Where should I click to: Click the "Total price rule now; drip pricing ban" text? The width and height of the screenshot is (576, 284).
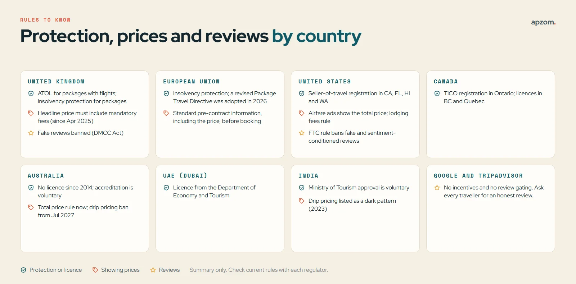click(83, 211)
